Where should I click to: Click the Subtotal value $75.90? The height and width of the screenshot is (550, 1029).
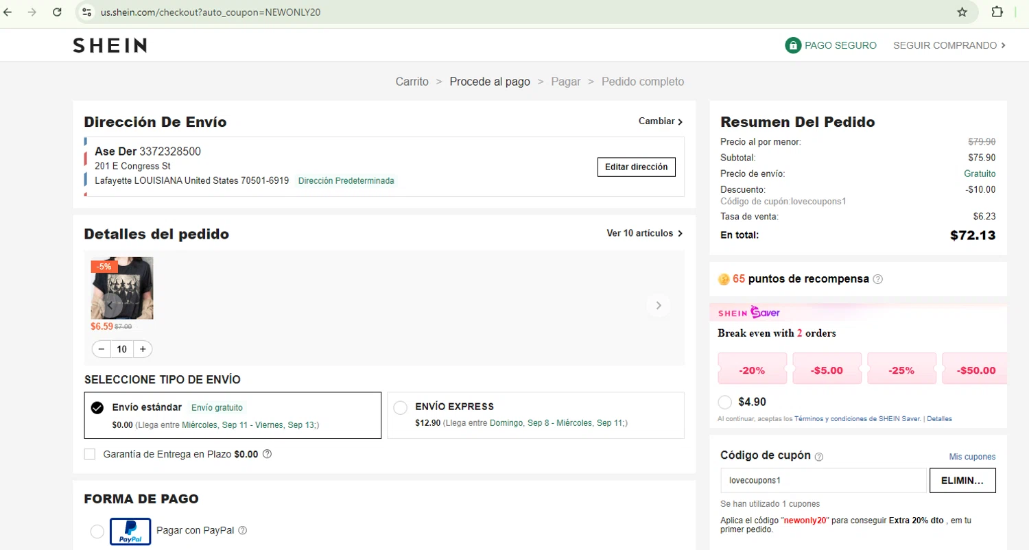982,157
